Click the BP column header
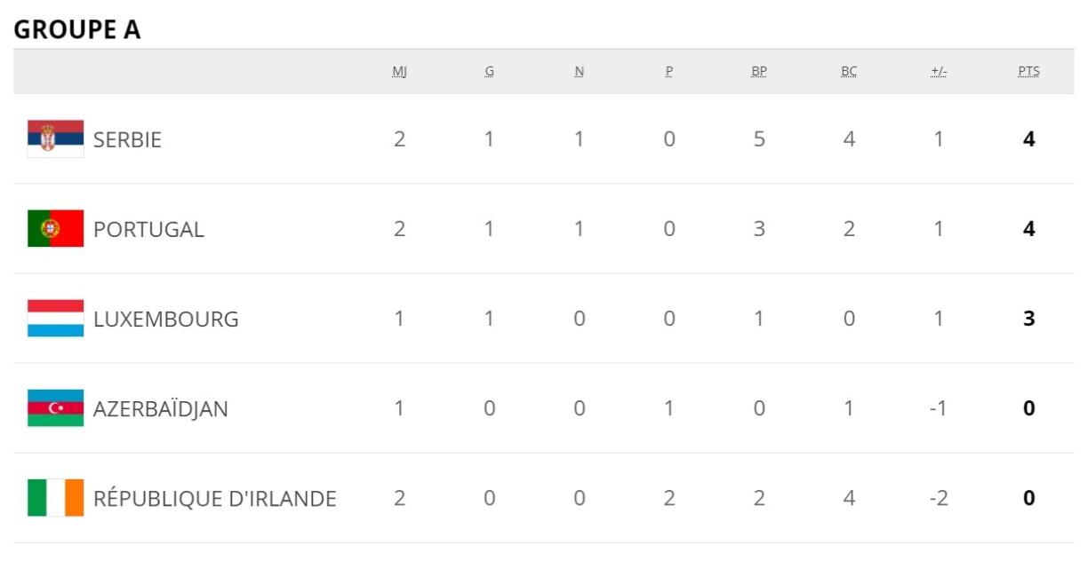1088x561 pixels. pyautogui.click(x=758, y=72)
